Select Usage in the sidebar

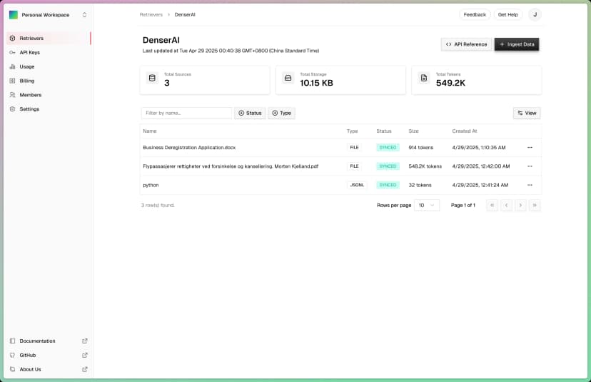27,66
